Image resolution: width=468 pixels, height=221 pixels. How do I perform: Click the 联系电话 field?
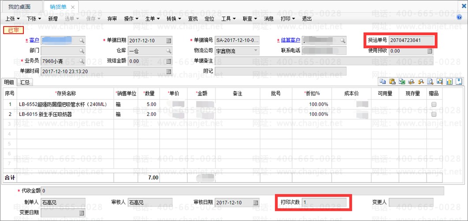pos(324,51)
